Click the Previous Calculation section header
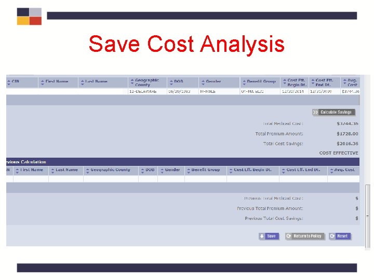The height and width of the screenshot is (280, 374). click(183, 162)
